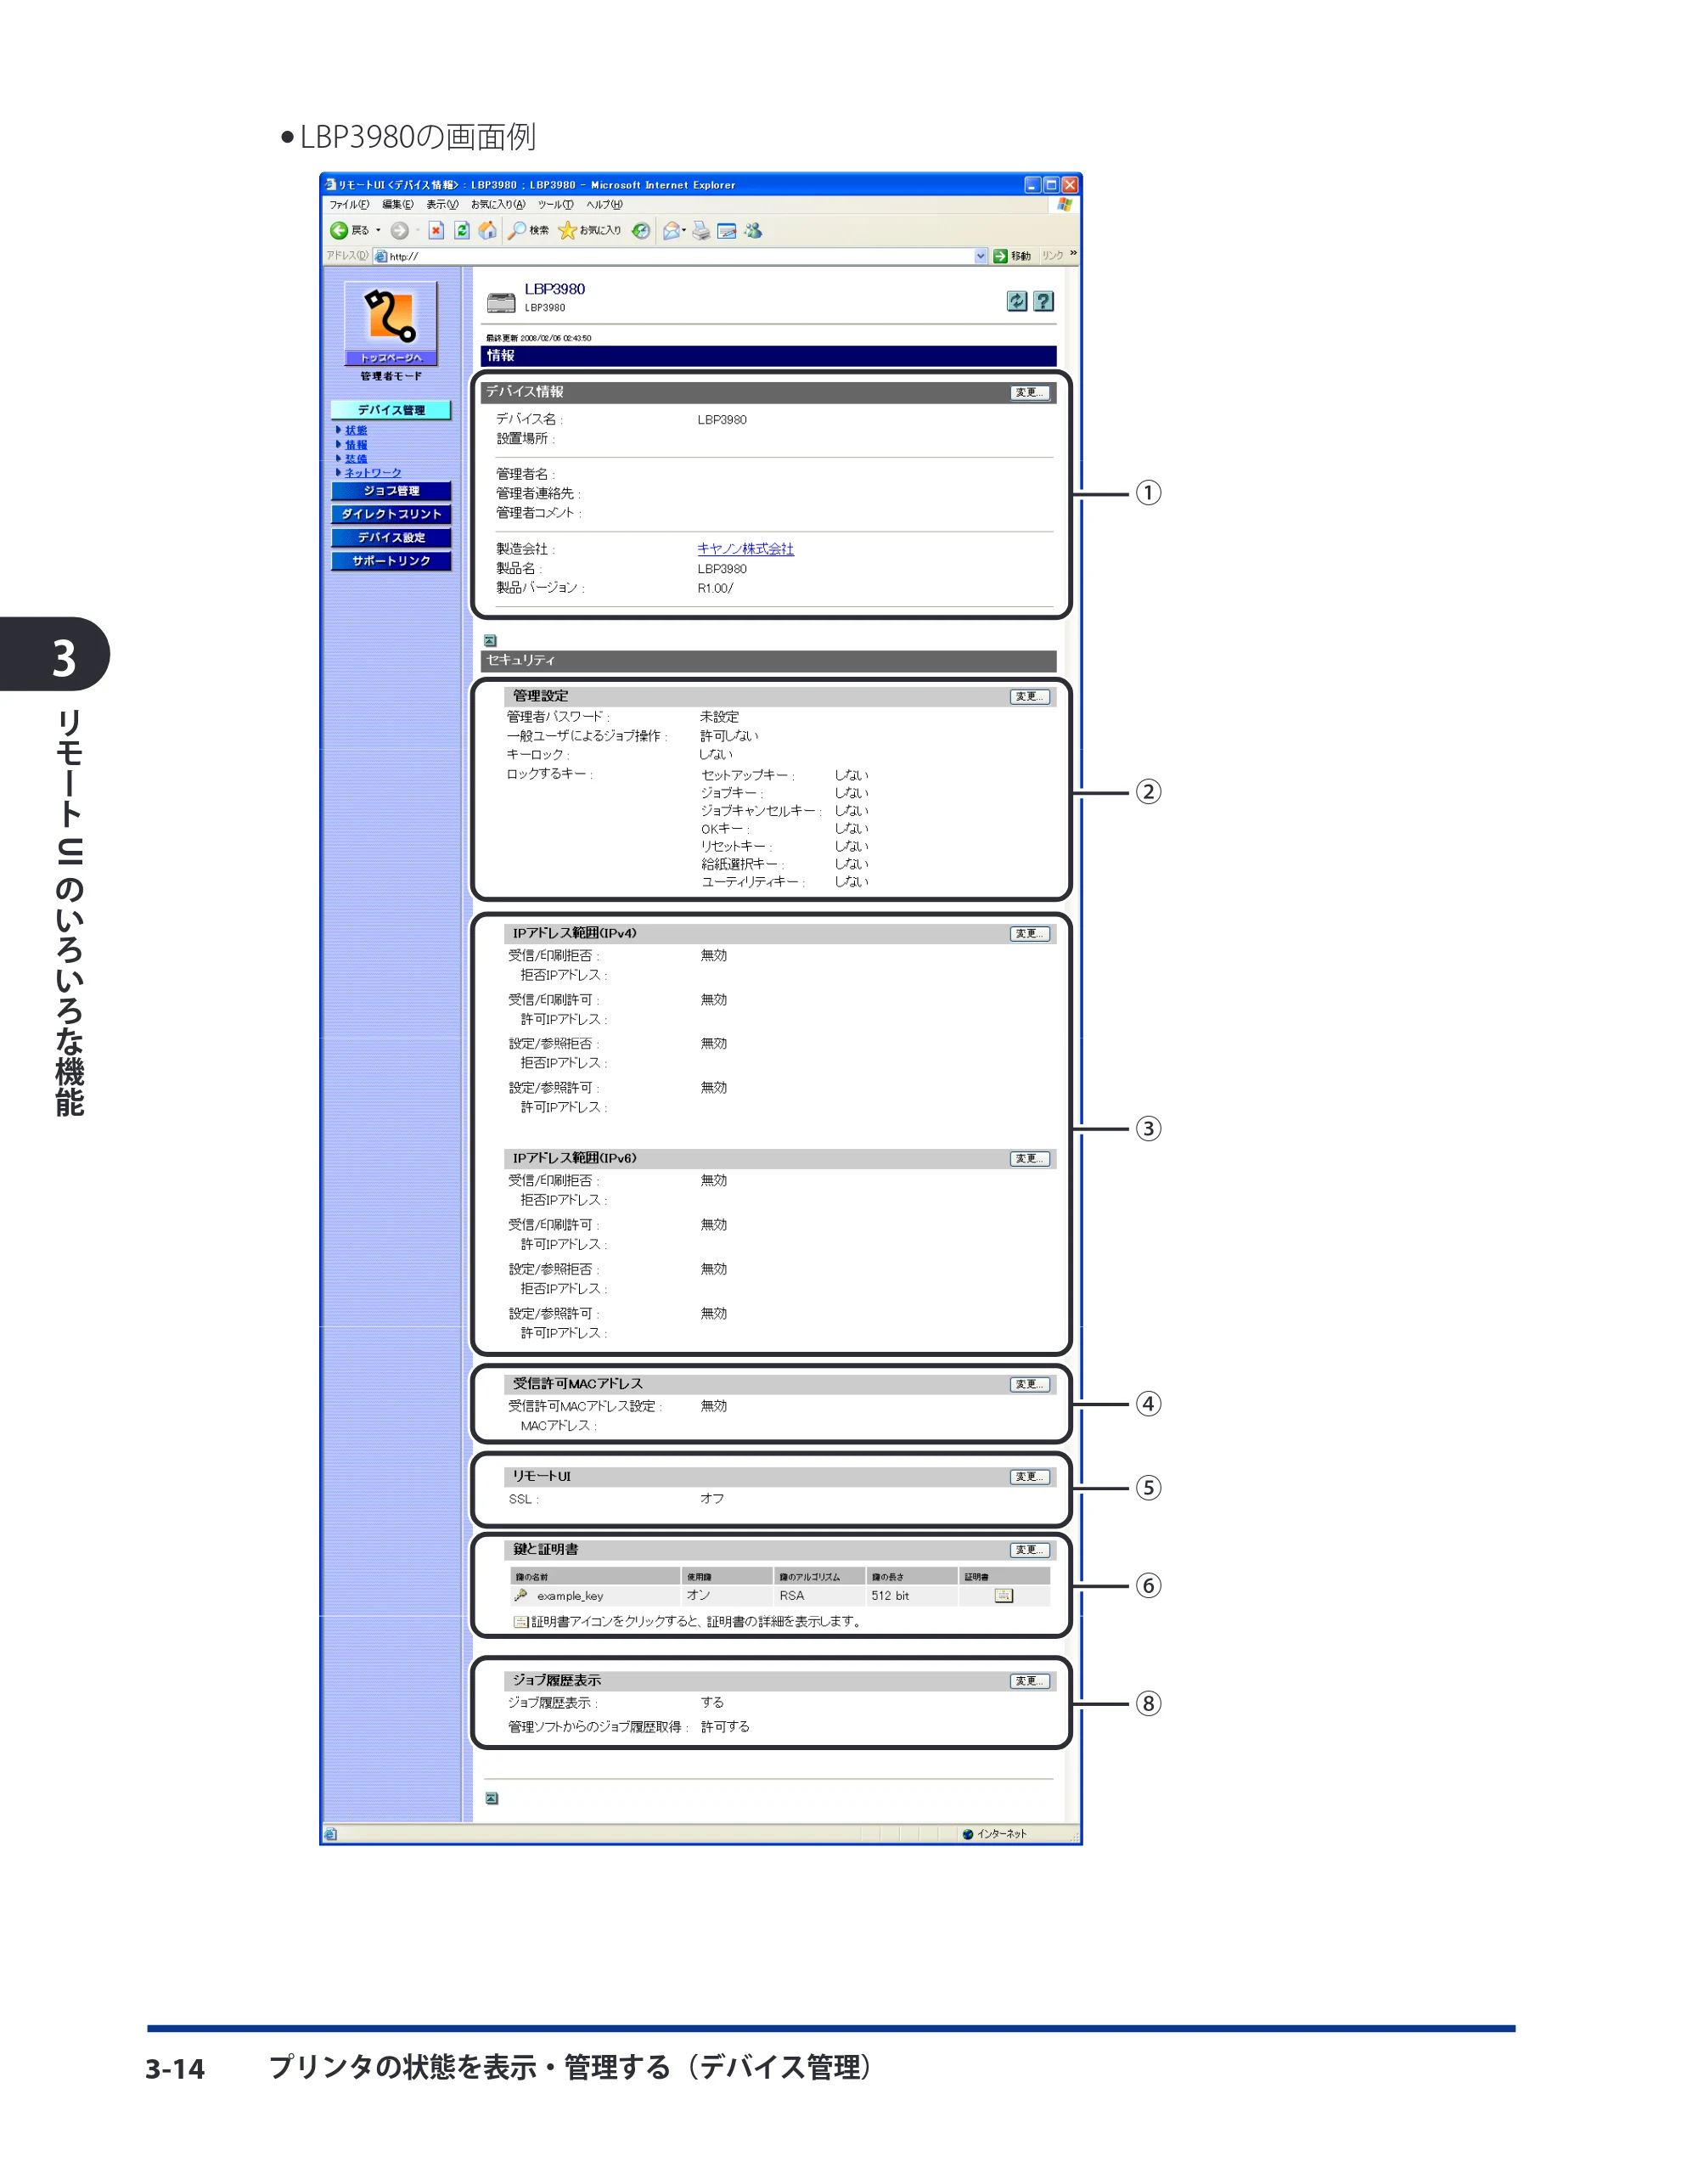The image size is (1698, 2184).
Task: Click 変更 button for リモートUI section
Action: (1029, 1476)
